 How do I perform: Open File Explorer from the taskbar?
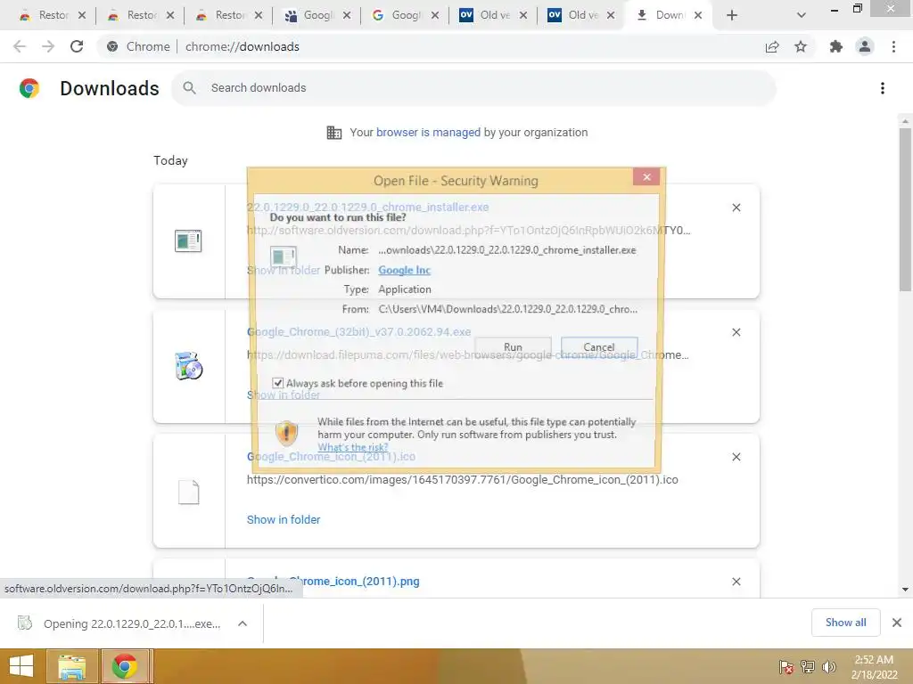(71, 666)
